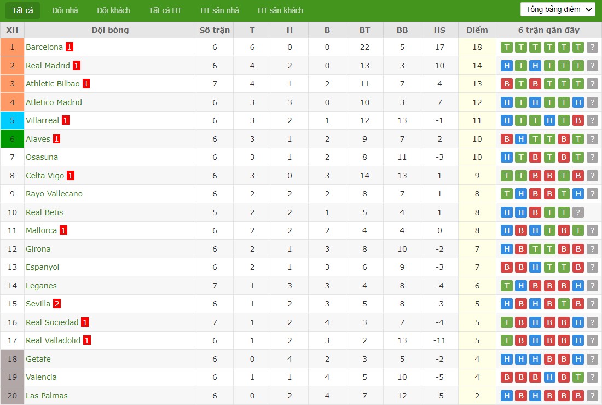Open the Tổng bảng điểm dropdown

tap(558, 10)
